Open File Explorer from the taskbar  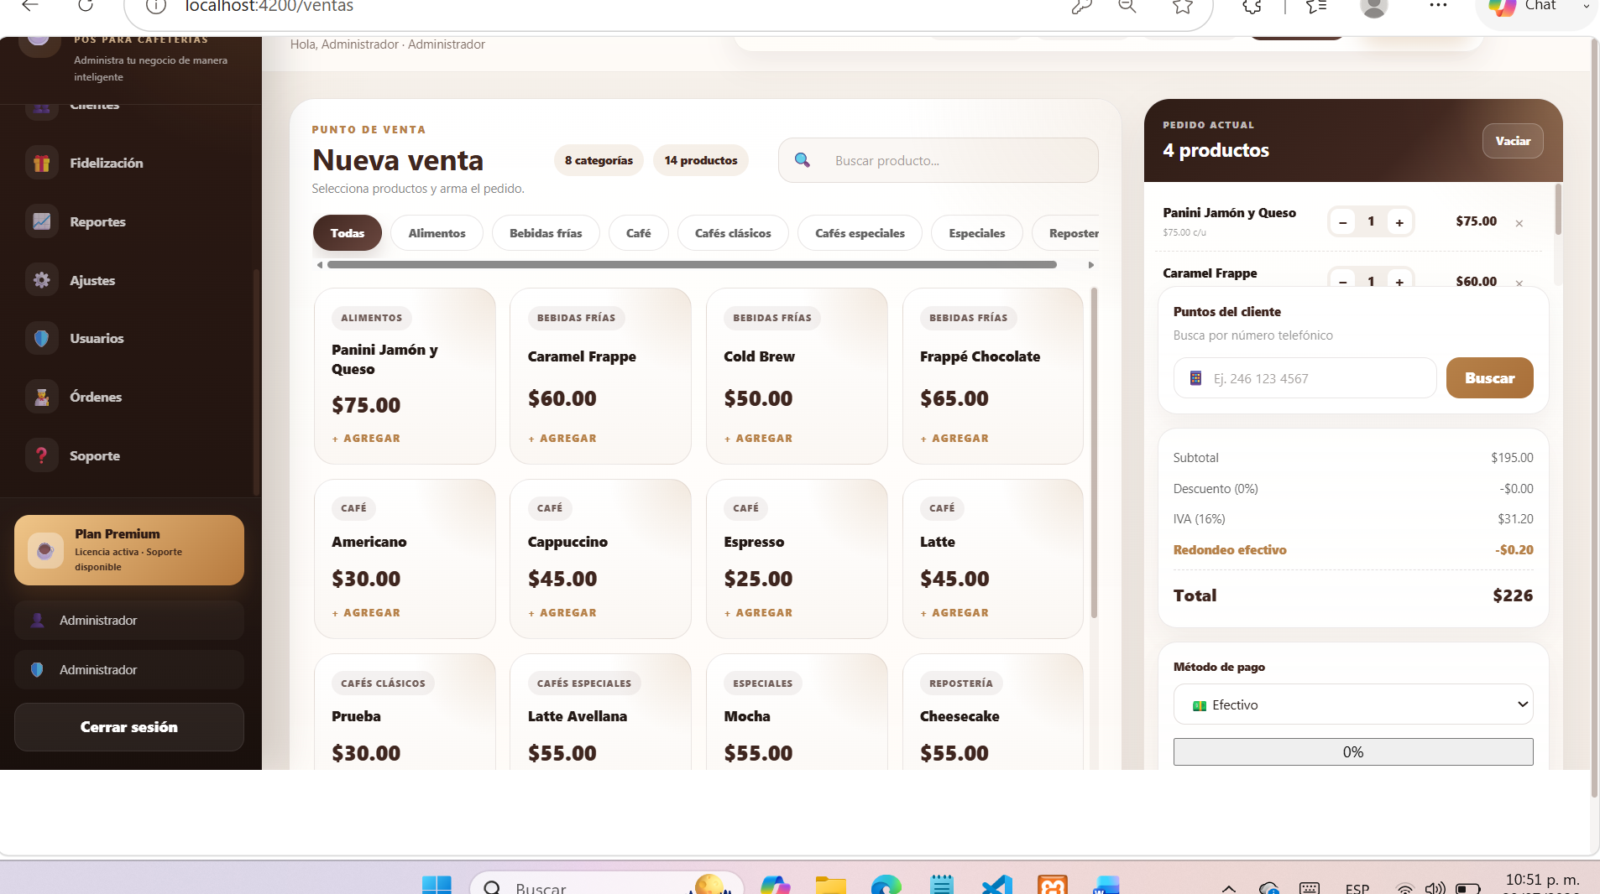[x=830, y=885]
